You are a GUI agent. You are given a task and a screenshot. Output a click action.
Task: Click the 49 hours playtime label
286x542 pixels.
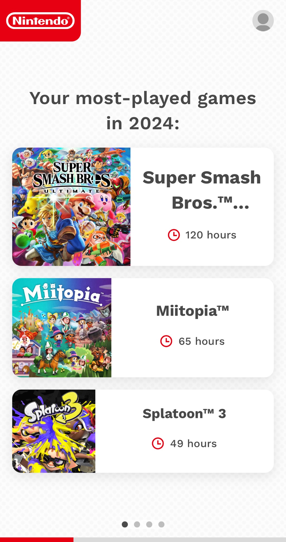[193, 444]
